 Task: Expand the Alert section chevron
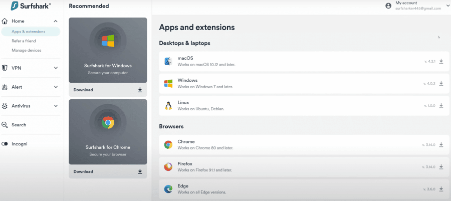[x=56, y=87]
